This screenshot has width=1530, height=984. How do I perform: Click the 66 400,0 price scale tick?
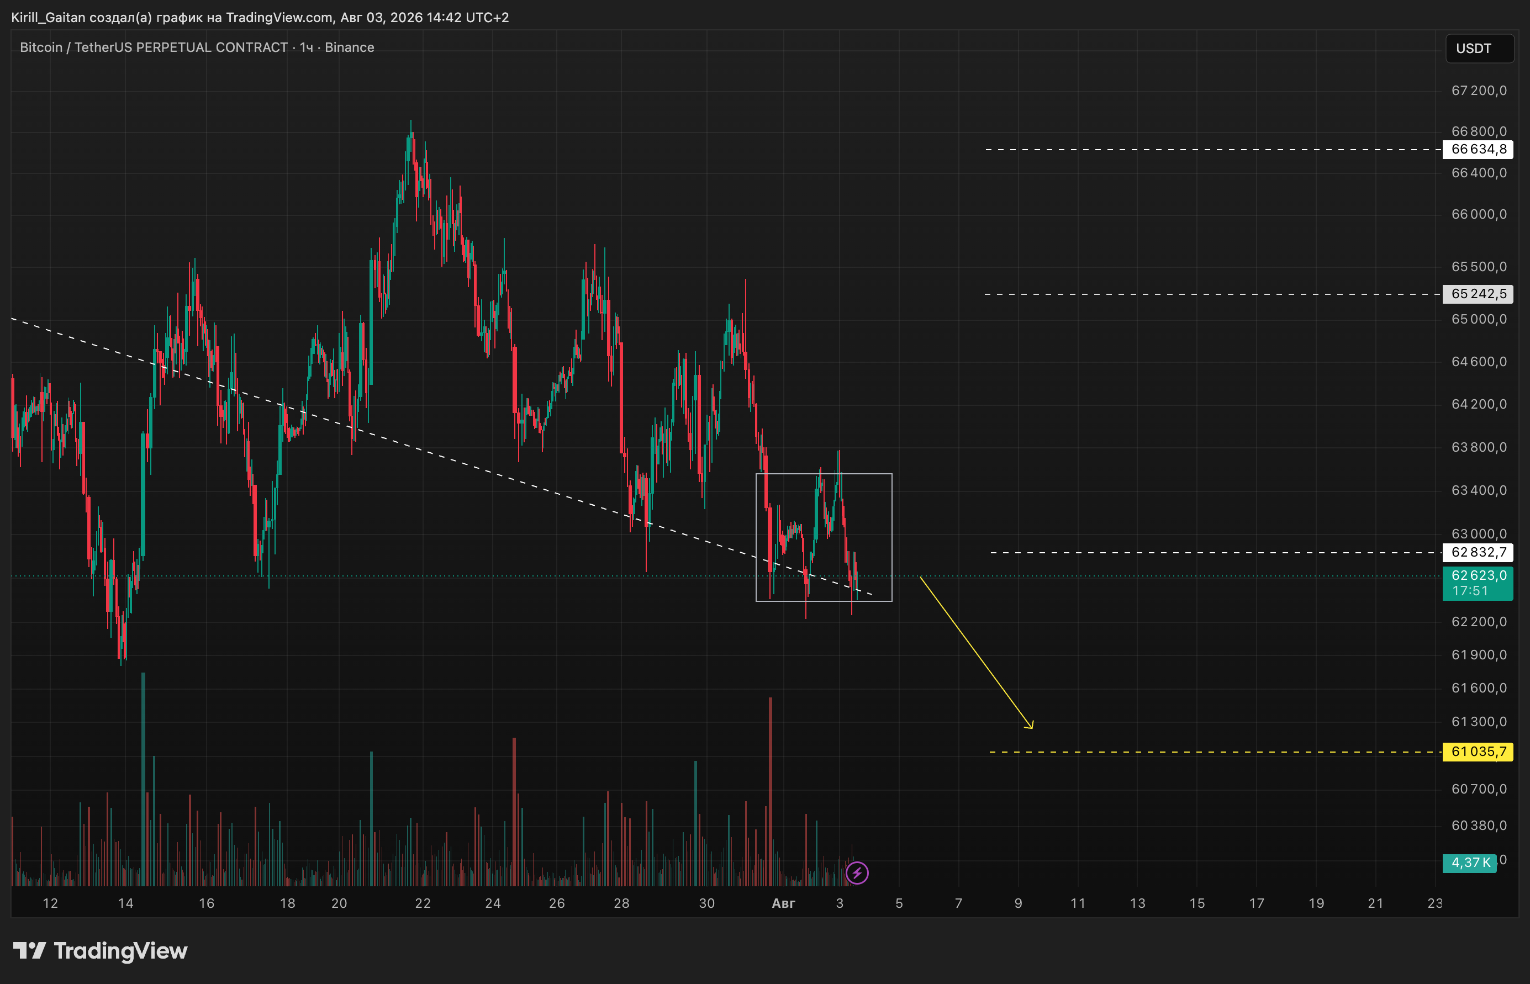tap(1479, 173)
